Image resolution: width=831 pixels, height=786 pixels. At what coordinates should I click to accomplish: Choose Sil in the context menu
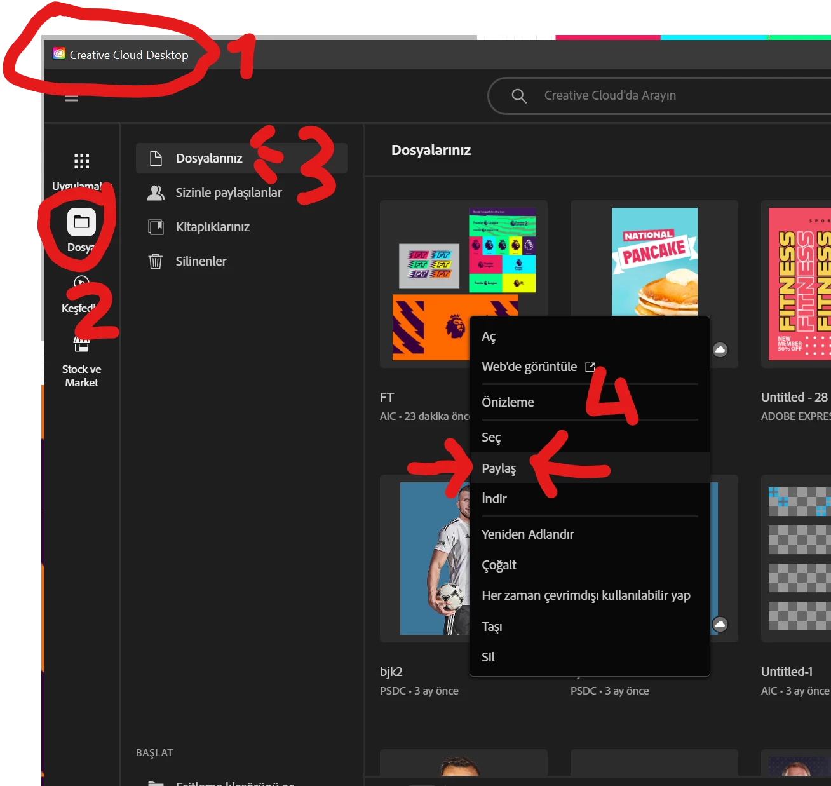tap(590, 657)
